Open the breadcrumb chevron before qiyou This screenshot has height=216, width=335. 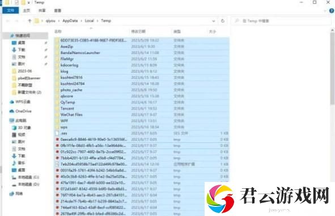pos(43,21)
